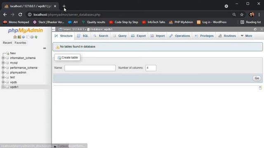Click the zoom magnifier in address bar
This screenshot has height=148, width=264.
(x=234, y=15)
